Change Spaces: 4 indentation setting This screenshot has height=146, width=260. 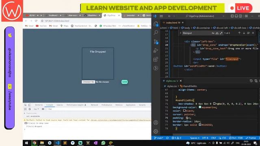tap(195, 138)
